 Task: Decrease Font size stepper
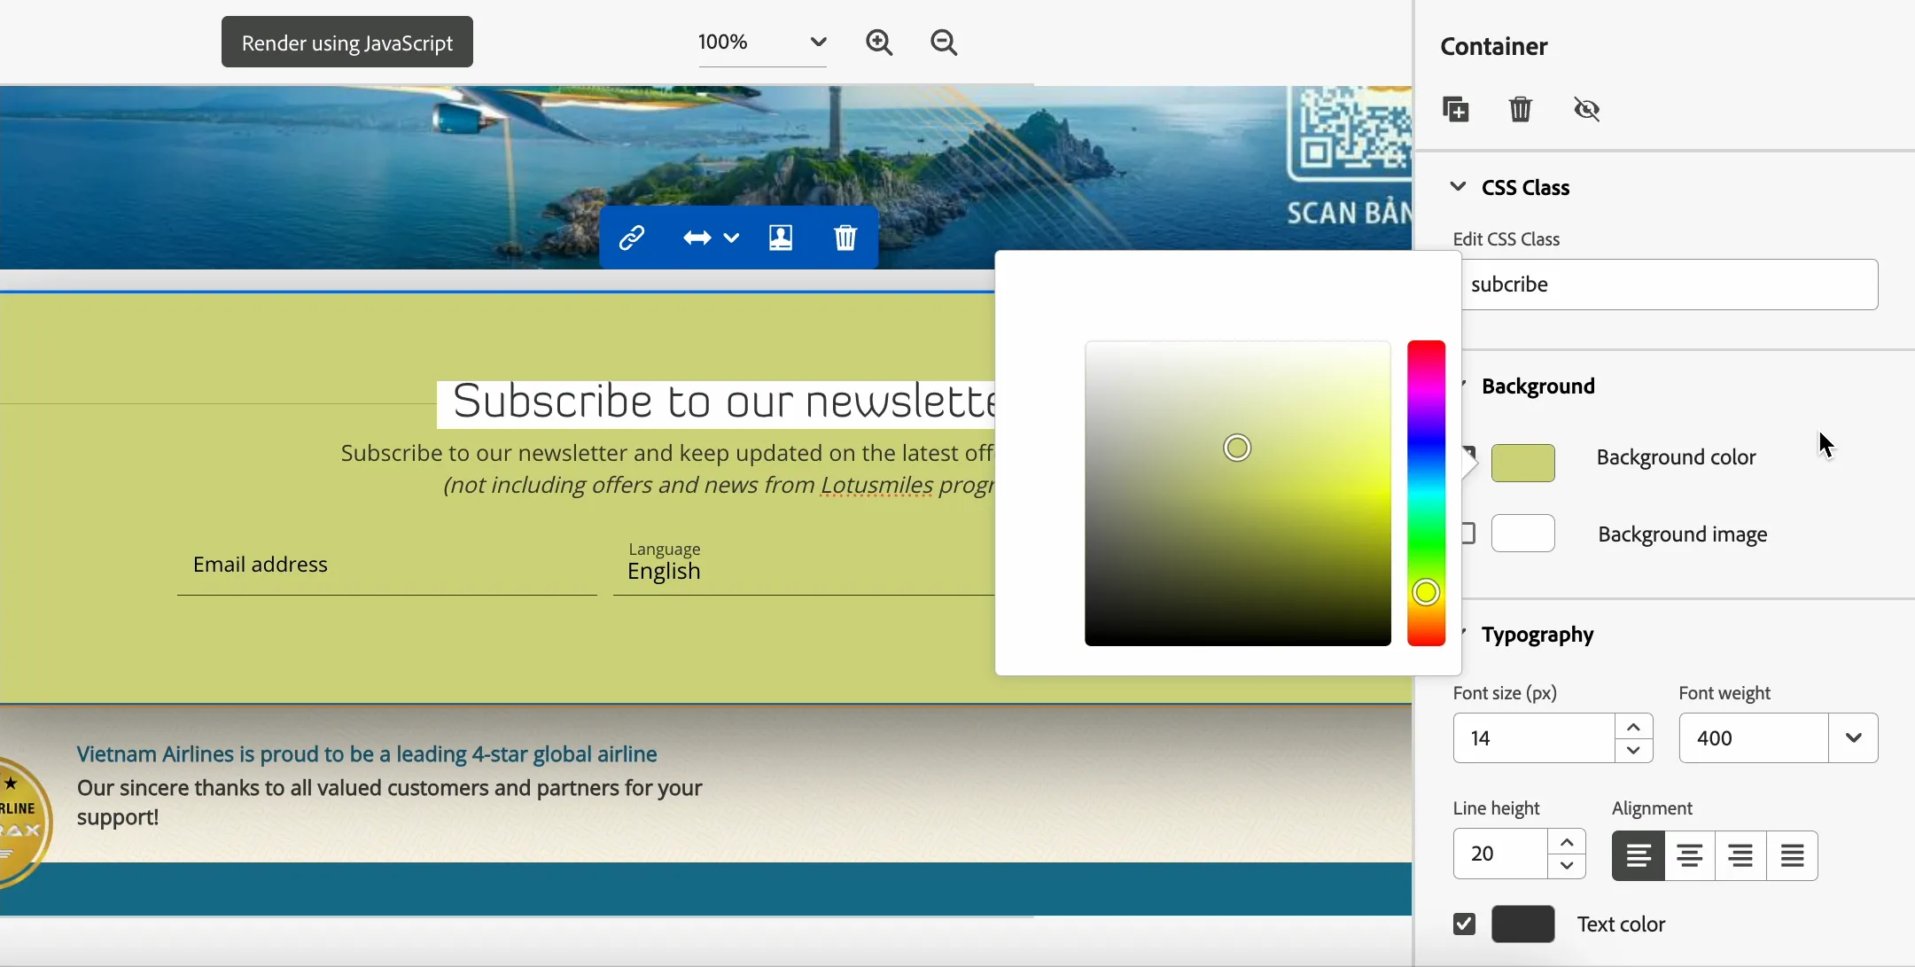click(1633, 750)
